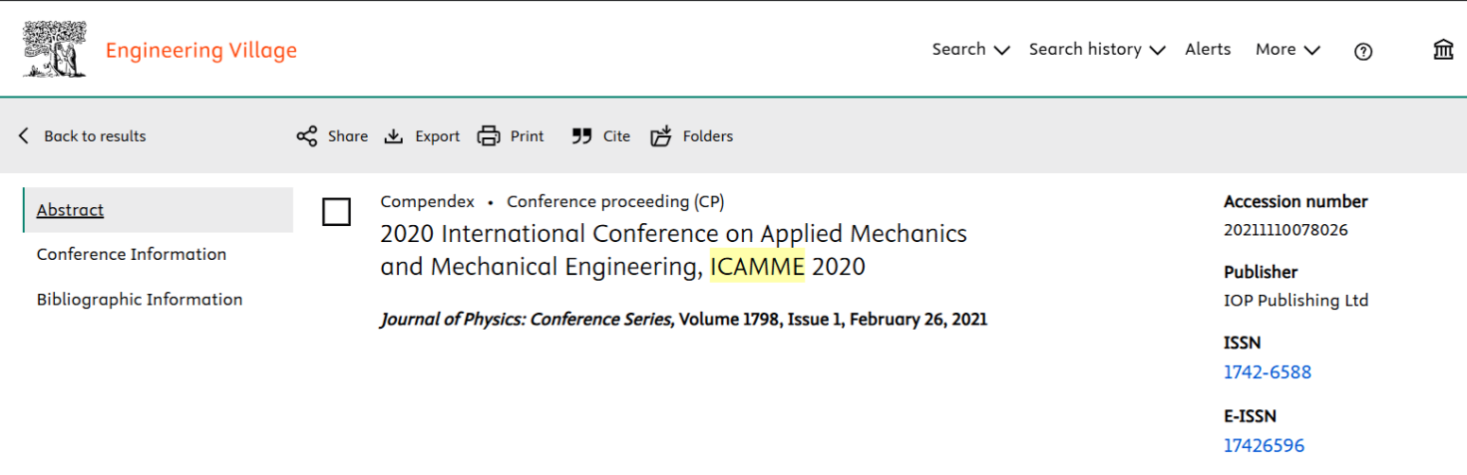Switch to the Conference Information tab
This screenshot has height=475, width=1467.
[132, 254]
